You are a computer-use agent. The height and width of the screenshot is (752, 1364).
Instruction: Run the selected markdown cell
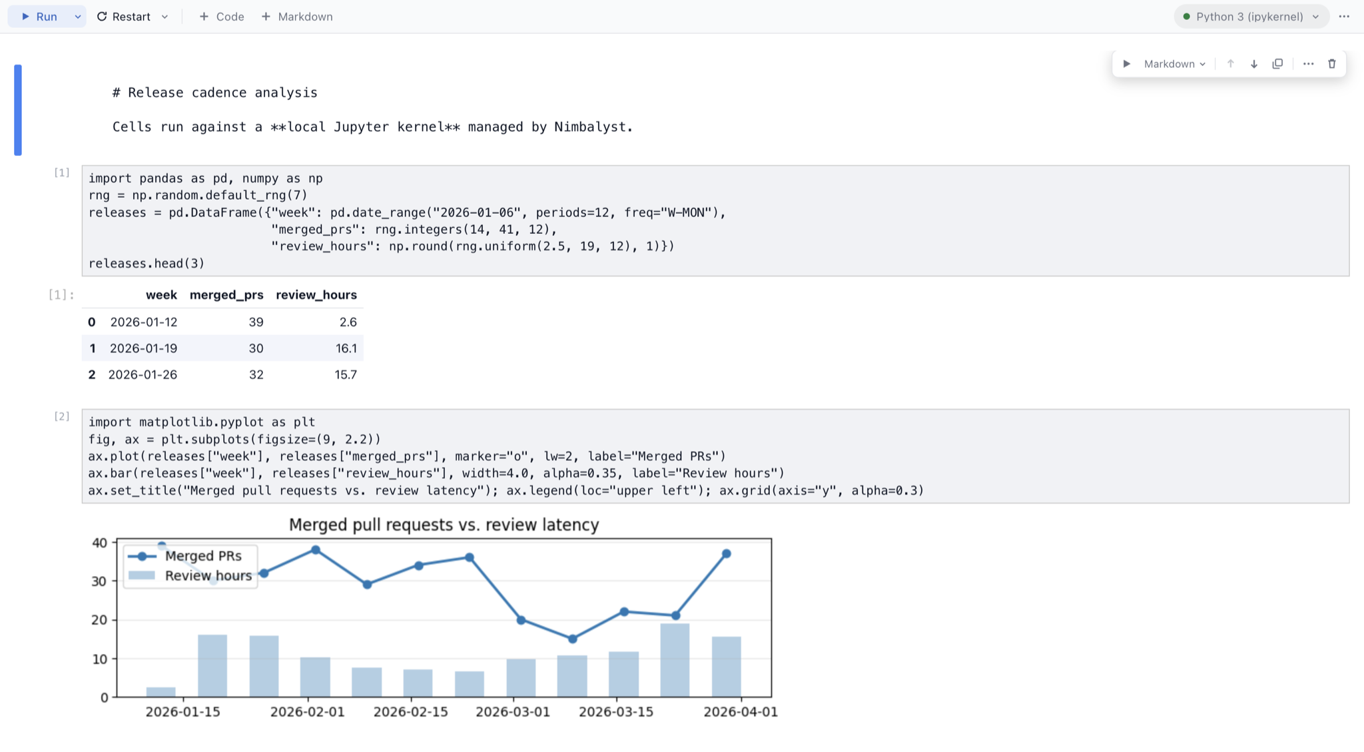(x=1126, y=64)
